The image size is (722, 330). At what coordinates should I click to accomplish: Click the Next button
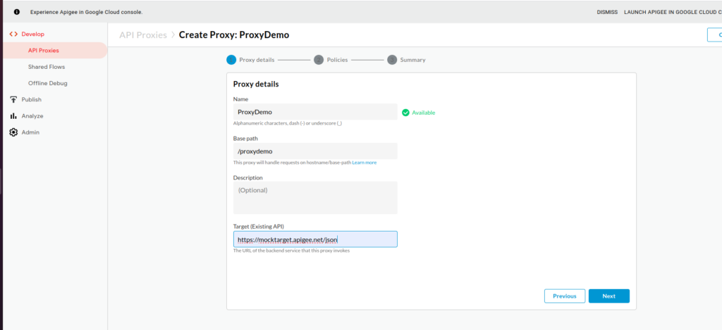pyautogui.click(x=608, y=296)
